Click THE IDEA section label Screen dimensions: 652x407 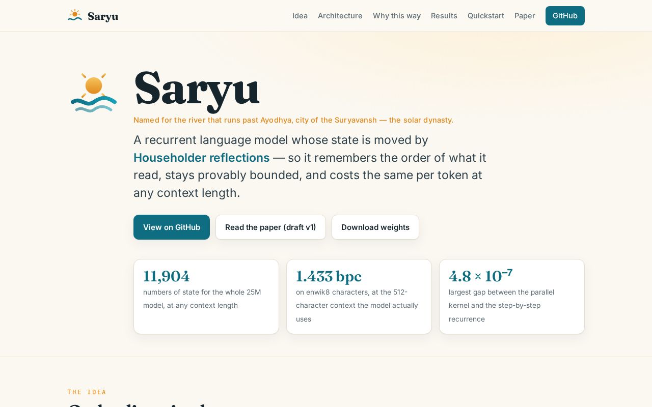click(x=87, y=392)
